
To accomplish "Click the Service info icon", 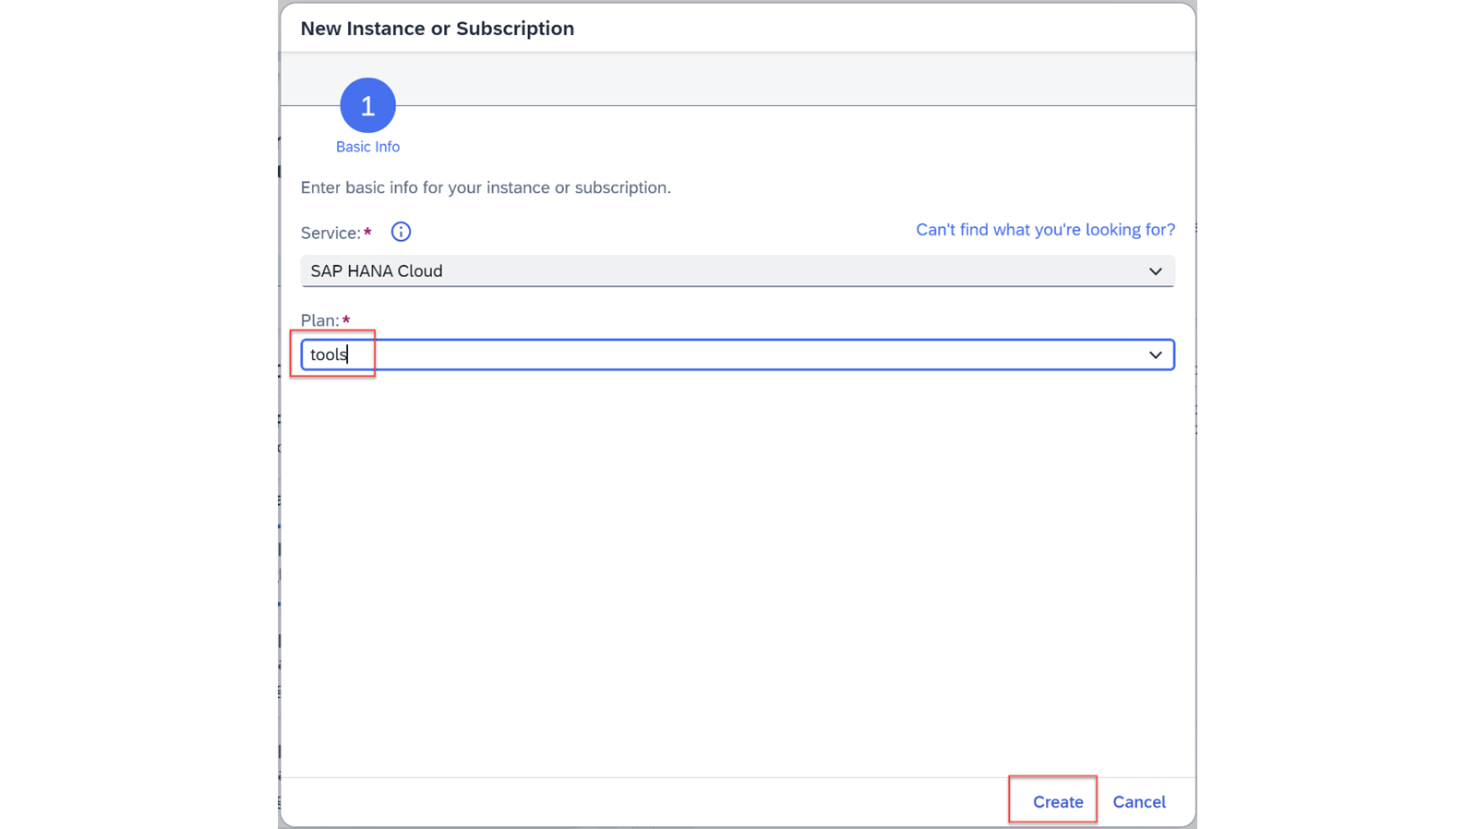I will click(401, 232).
